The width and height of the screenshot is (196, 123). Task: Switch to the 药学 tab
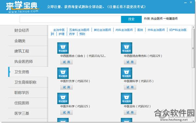(x=72, y=34)
